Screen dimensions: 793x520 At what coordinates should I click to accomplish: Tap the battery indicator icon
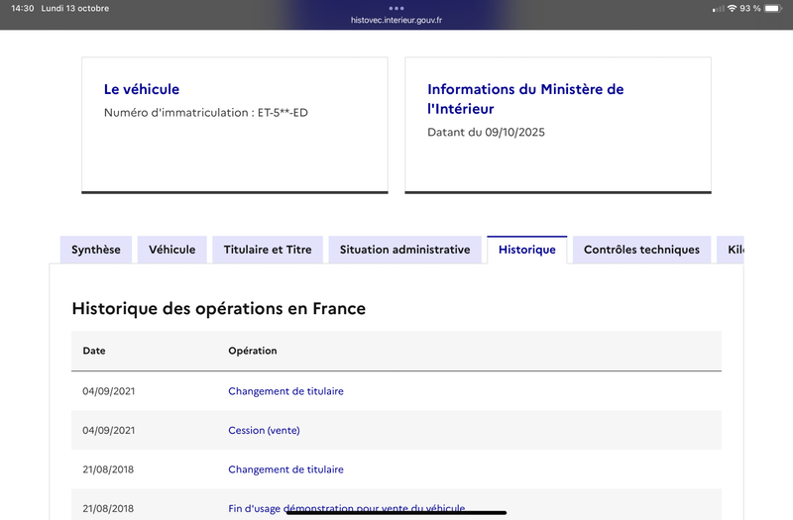tap(776, 8)
